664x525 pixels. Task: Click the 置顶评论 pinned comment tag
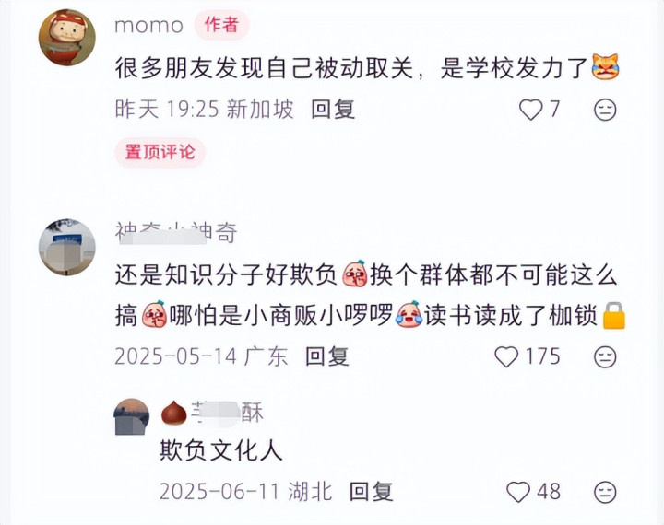point(160,152)
